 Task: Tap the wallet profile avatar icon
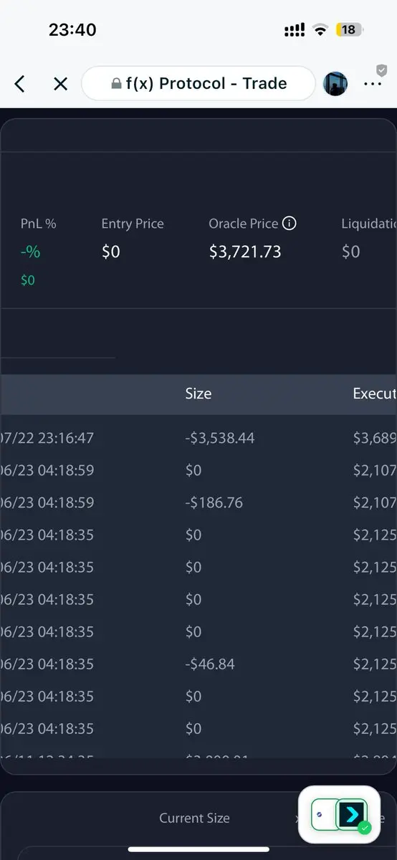click(x=335, y=84)
